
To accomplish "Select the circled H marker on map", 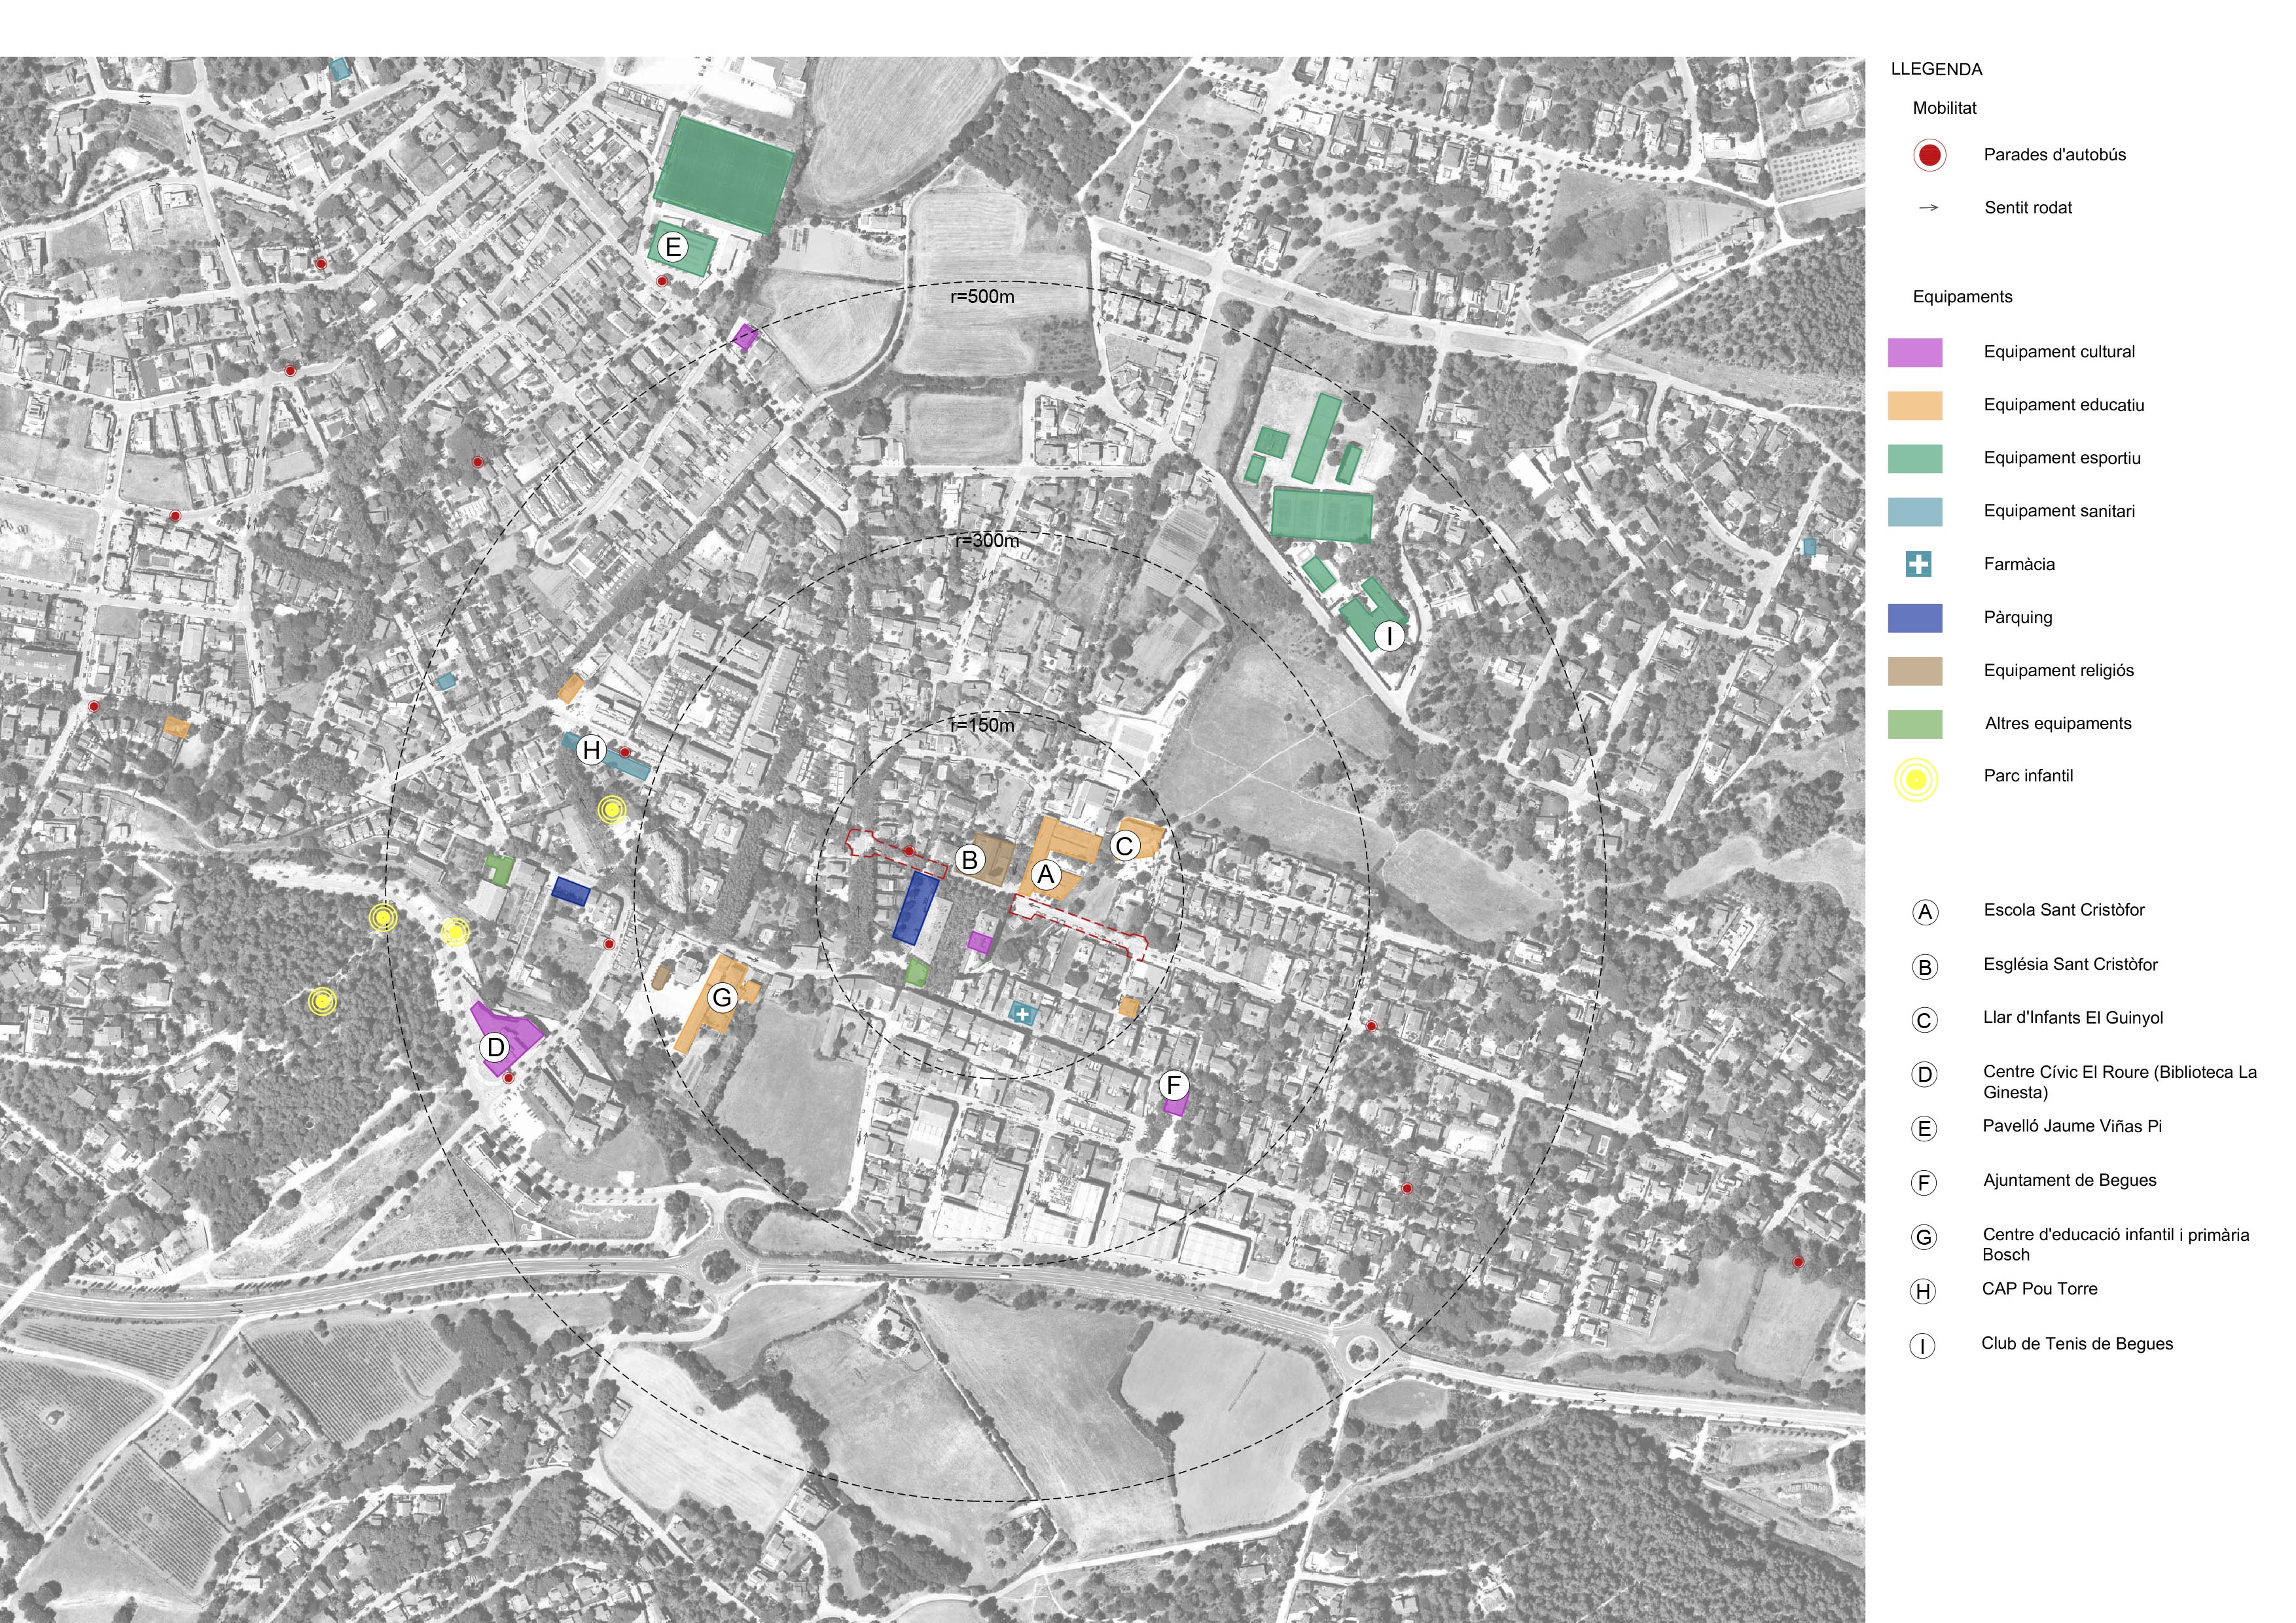I will [591, 750].
